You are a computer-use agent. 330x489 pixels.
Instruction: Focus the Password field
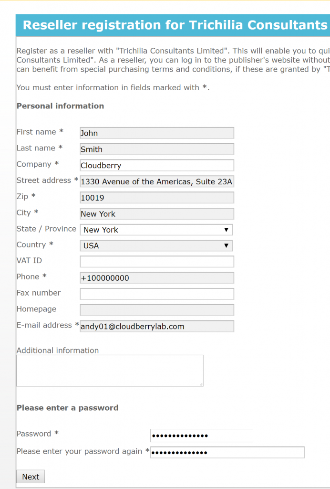[201, 436]
